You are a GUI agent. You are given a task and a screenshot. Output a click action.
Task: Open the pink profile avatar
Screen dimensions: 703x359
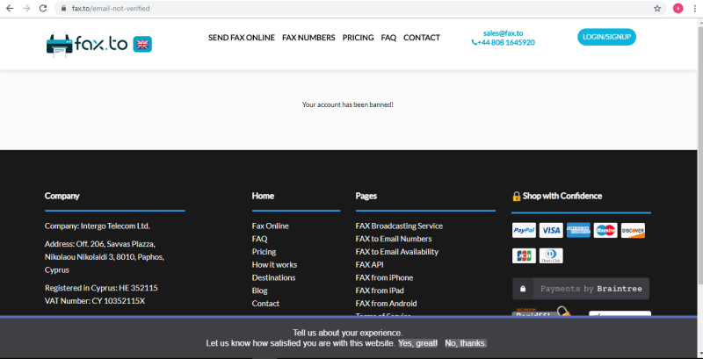point(678,9)
